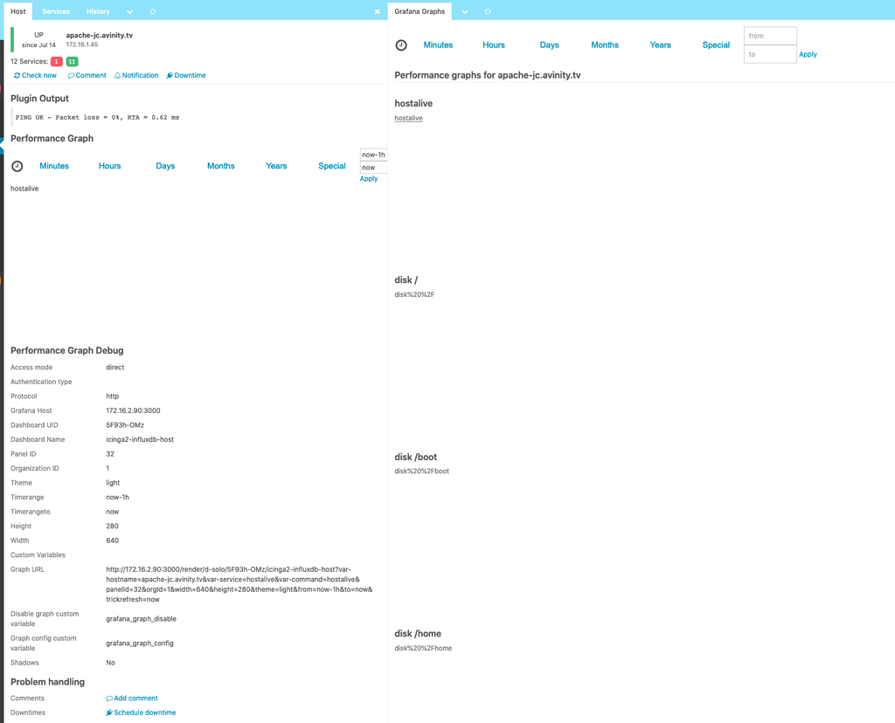Viewport: 895px width, 723px height.
Task: Click the Notification bell icon
Action: click(117, 75)
